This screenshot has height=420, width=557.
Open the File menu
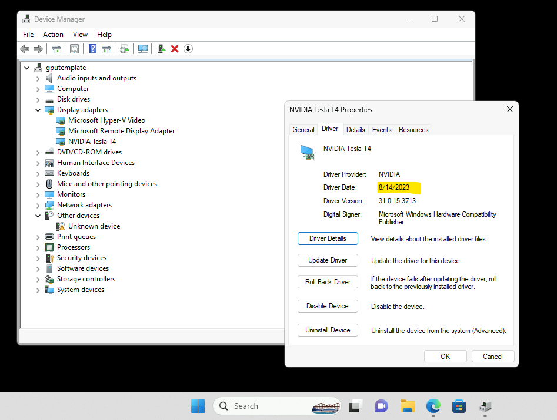point(28,35)
